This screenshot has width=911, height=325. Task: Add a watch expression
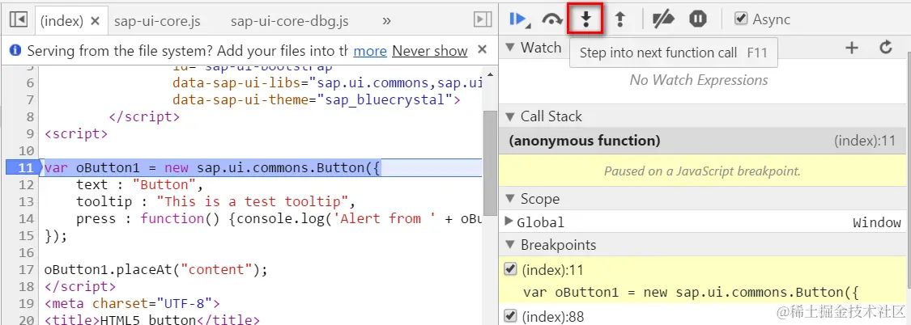(852, 48)
